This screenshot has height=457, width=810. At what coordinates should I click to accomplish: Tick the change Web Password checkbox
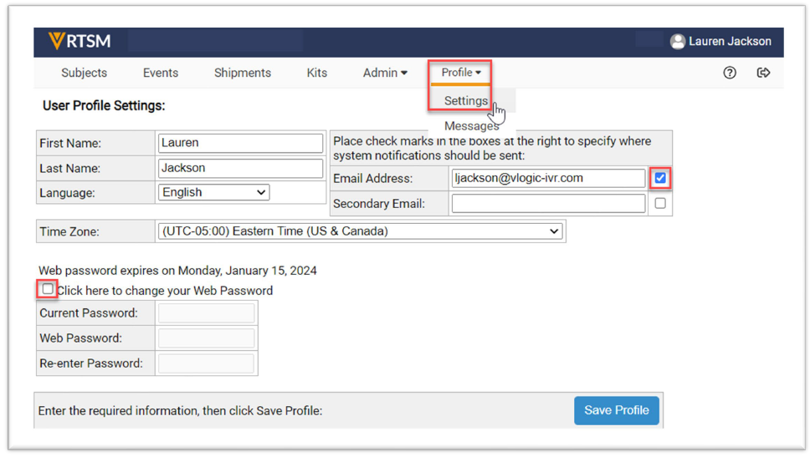(48, 289)
